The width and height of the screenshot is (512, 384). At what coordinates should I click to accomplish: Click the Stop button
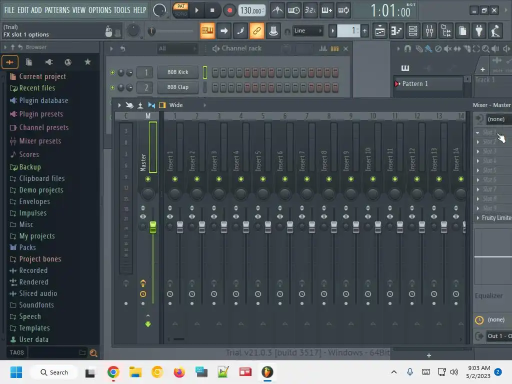pos(212,10)
